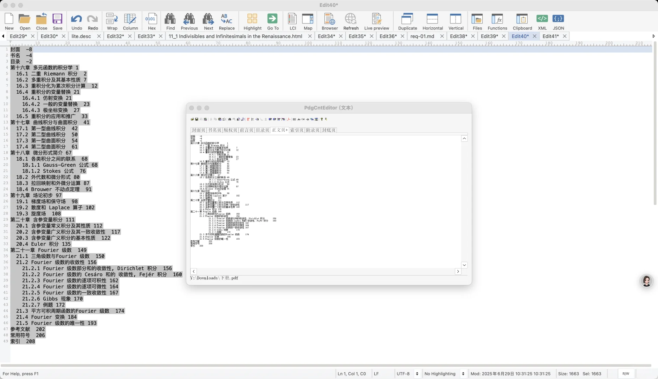Toggle Column selection mode
This screenshot has width=658, height=379.
point(130,21)
